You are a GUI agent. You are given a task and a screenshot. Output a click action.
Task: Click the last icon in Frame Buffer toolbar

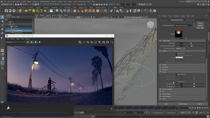[x=112, y=42]
